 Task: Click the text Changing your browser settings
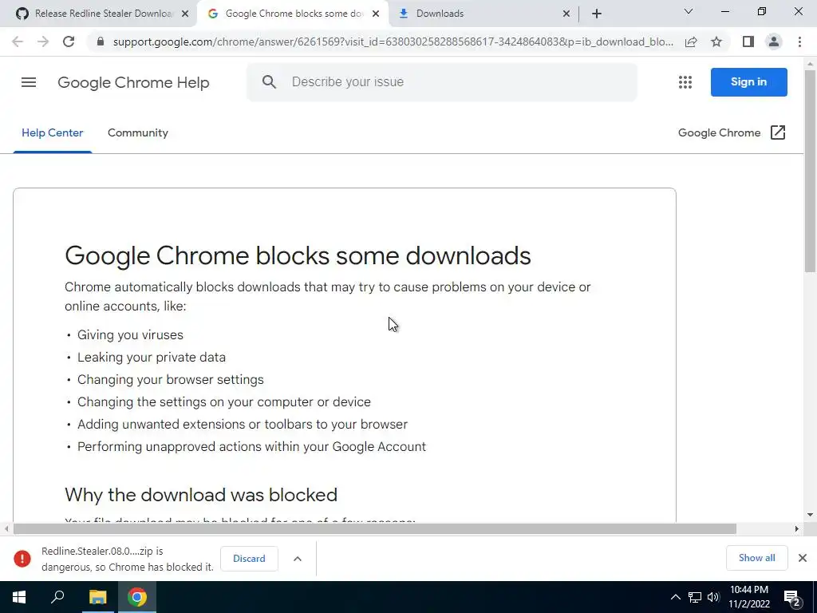[171, 379]
